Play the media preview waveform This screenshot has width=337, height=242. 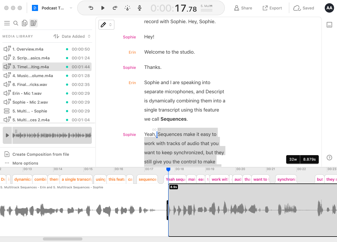pos(7,135)
